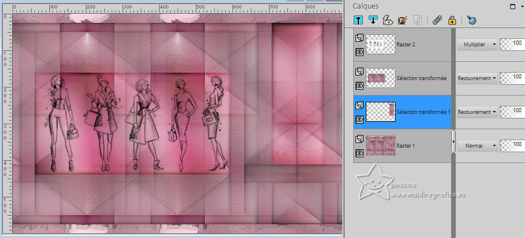Click the Sélection transformée layer thumbnail
This screenshot has width=525, height=238.
click(381, 78)
